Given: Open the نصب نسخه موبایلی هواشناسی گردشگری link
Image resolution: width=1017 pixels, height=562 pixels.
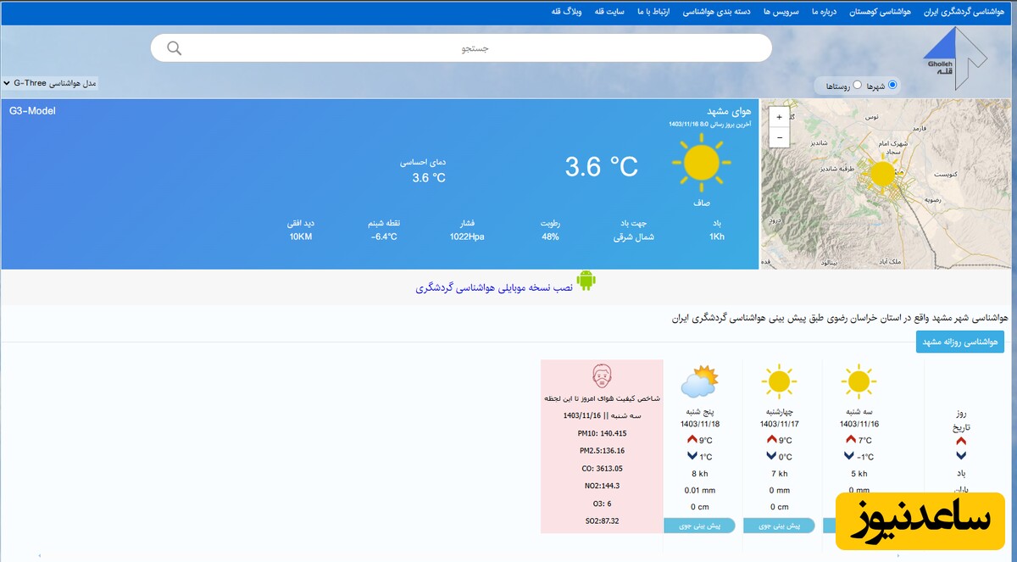Looking at the screenshot, I should [x=494, y=288].
